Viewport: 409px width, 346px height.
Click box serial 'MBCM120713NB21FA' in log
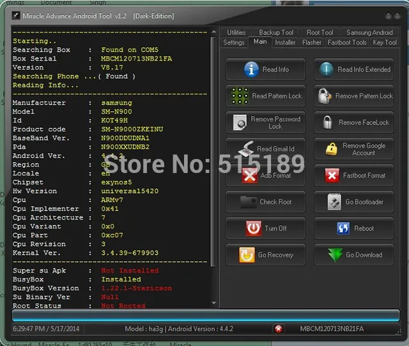click(x=136, y=58)
